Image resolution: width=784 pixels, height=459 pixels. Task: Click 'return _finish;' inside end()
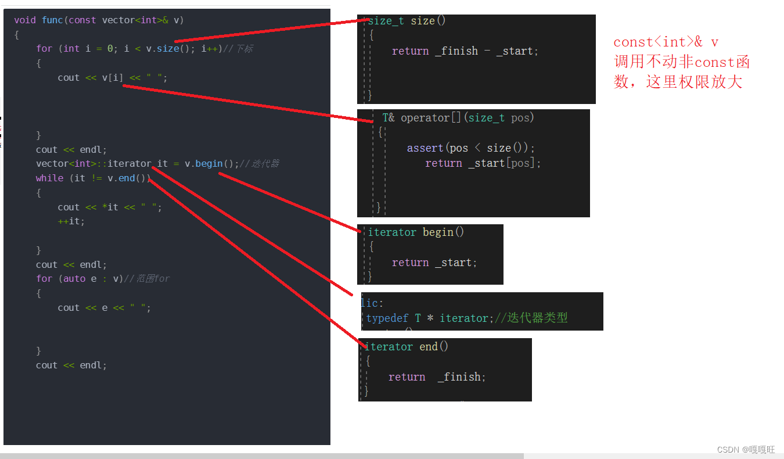pos(437,377)
